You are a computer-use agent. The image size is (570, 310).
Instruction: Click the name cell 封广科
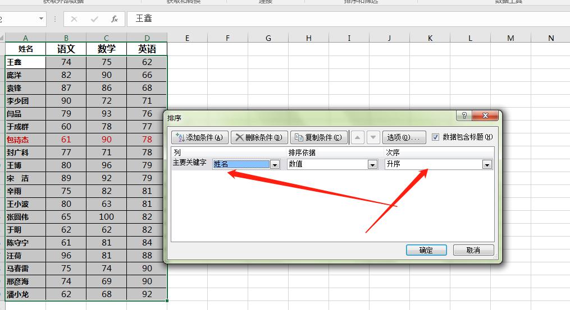25,152
